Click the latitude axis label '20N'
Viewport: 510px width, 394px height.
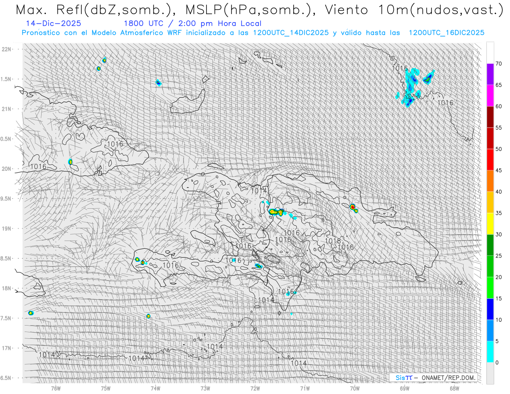[7, 169]
